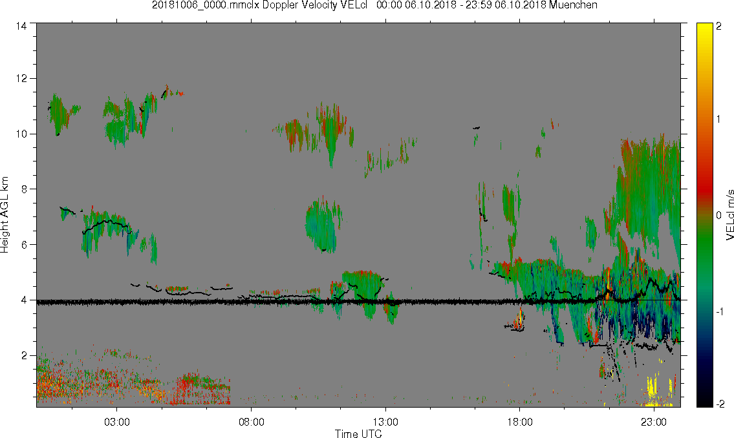Click the height tick label 6

click(x=24, y=244)
